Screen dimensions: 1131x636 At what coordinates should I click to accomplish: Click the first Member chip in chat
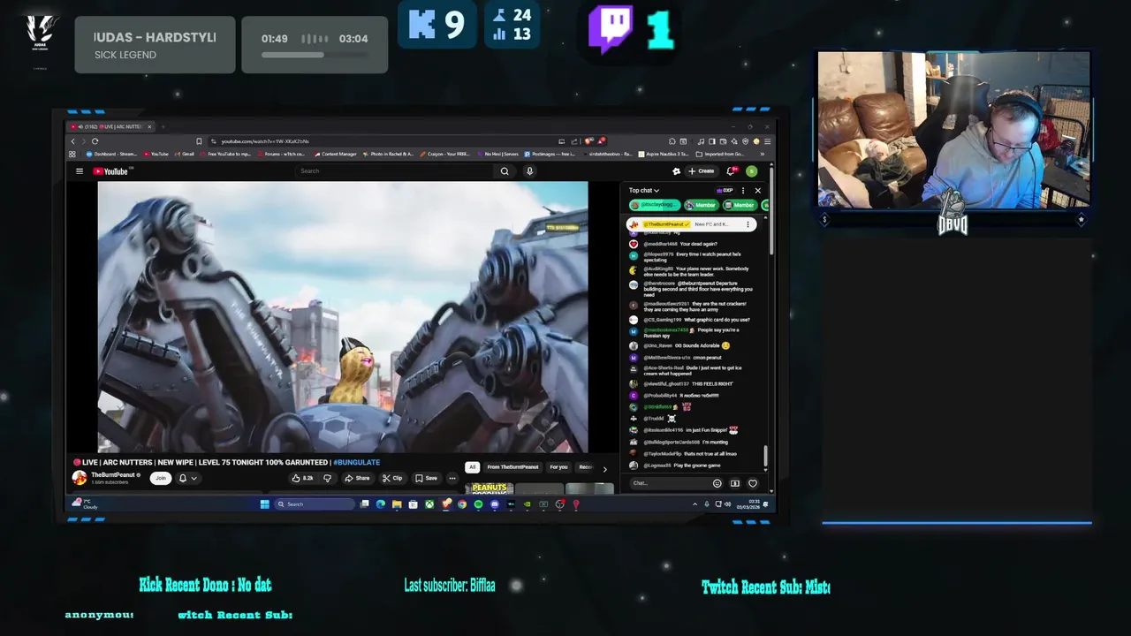pos(701,205)
